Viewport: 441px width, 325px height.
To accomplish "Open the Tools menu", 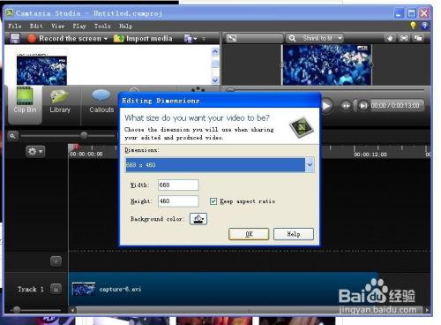I will pos(102,26).
